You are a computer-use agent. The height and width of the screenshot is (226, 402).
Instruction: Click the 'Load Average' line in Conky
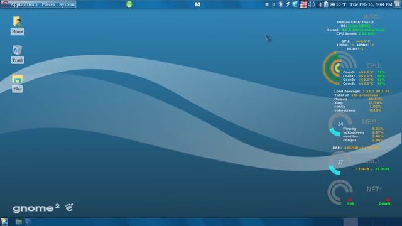(362, 91)
